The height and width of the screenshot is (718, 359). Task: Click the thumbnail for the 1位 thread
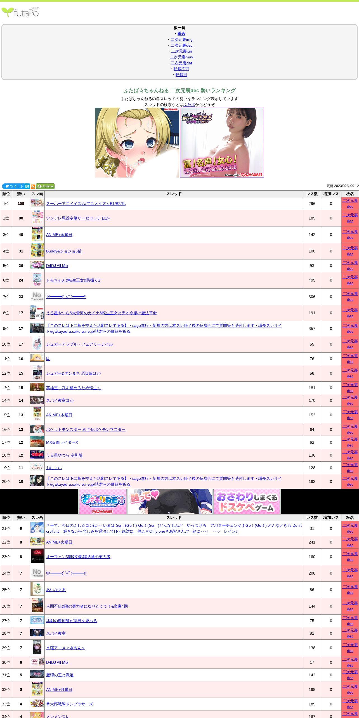point(37,204)
